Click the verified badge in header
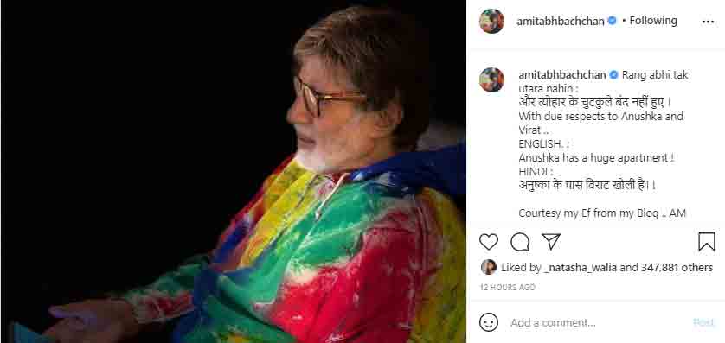 (x=613, y=21)
